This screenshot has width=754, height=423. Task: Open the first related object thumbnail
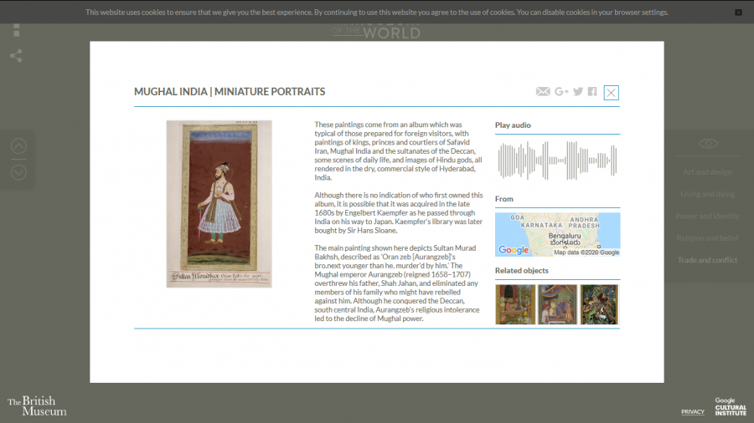[515, 304]
